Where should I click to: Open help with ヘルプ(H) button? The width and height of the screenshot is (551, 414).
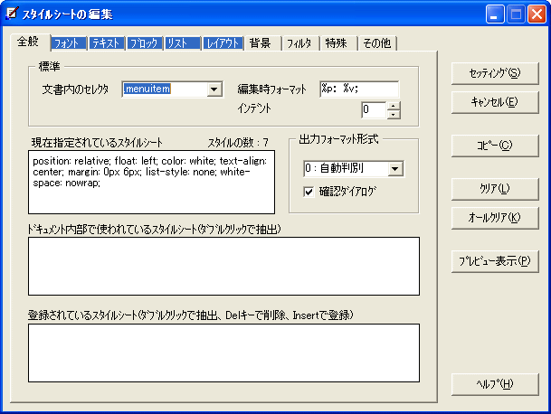coord(495,384)
